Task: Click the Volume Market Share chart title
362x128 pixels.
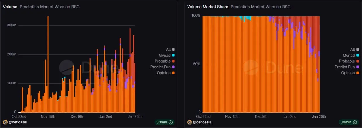Action: 208,7
